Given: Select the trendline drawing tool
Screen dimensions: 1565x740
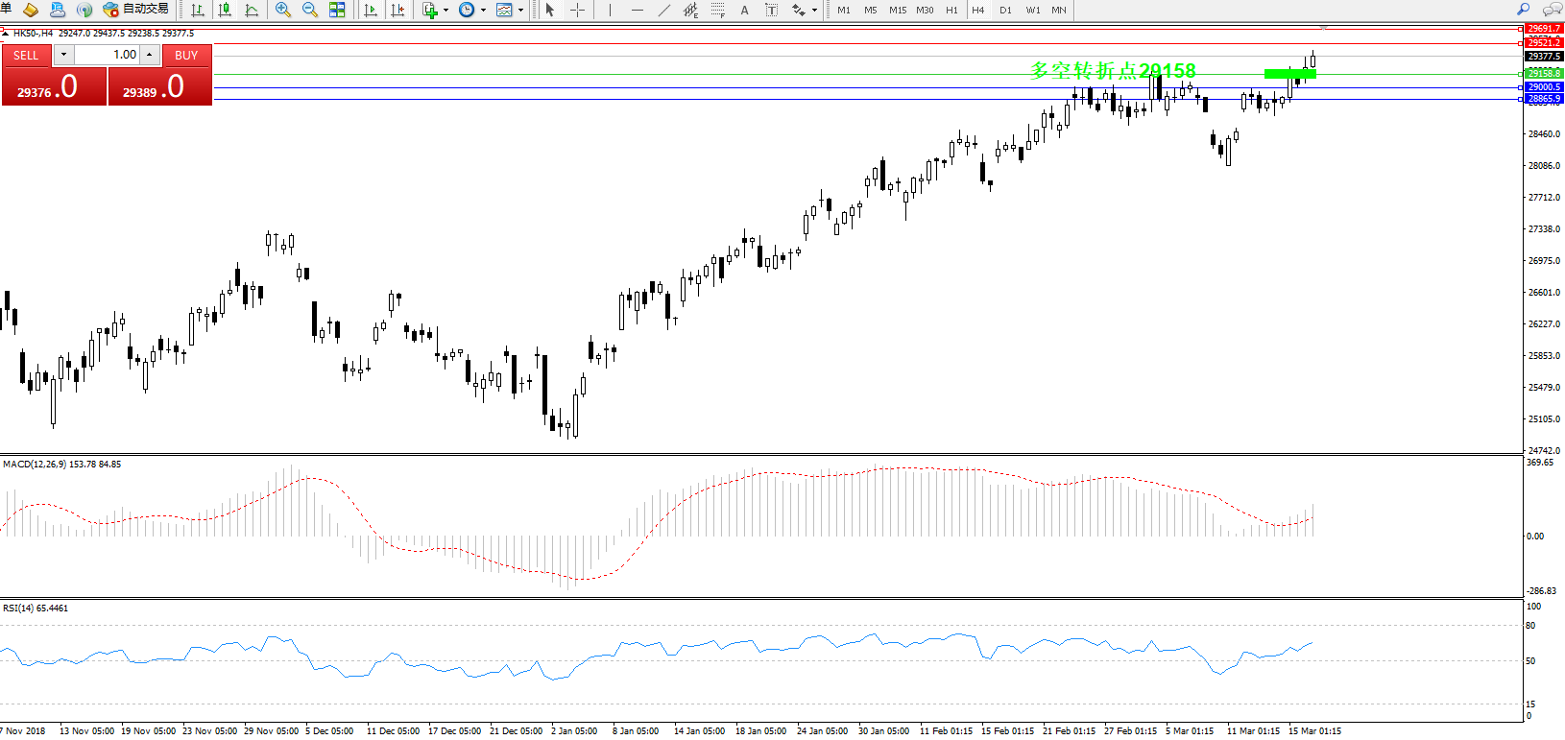Looking at the screenshot, I should click(663, 10).
